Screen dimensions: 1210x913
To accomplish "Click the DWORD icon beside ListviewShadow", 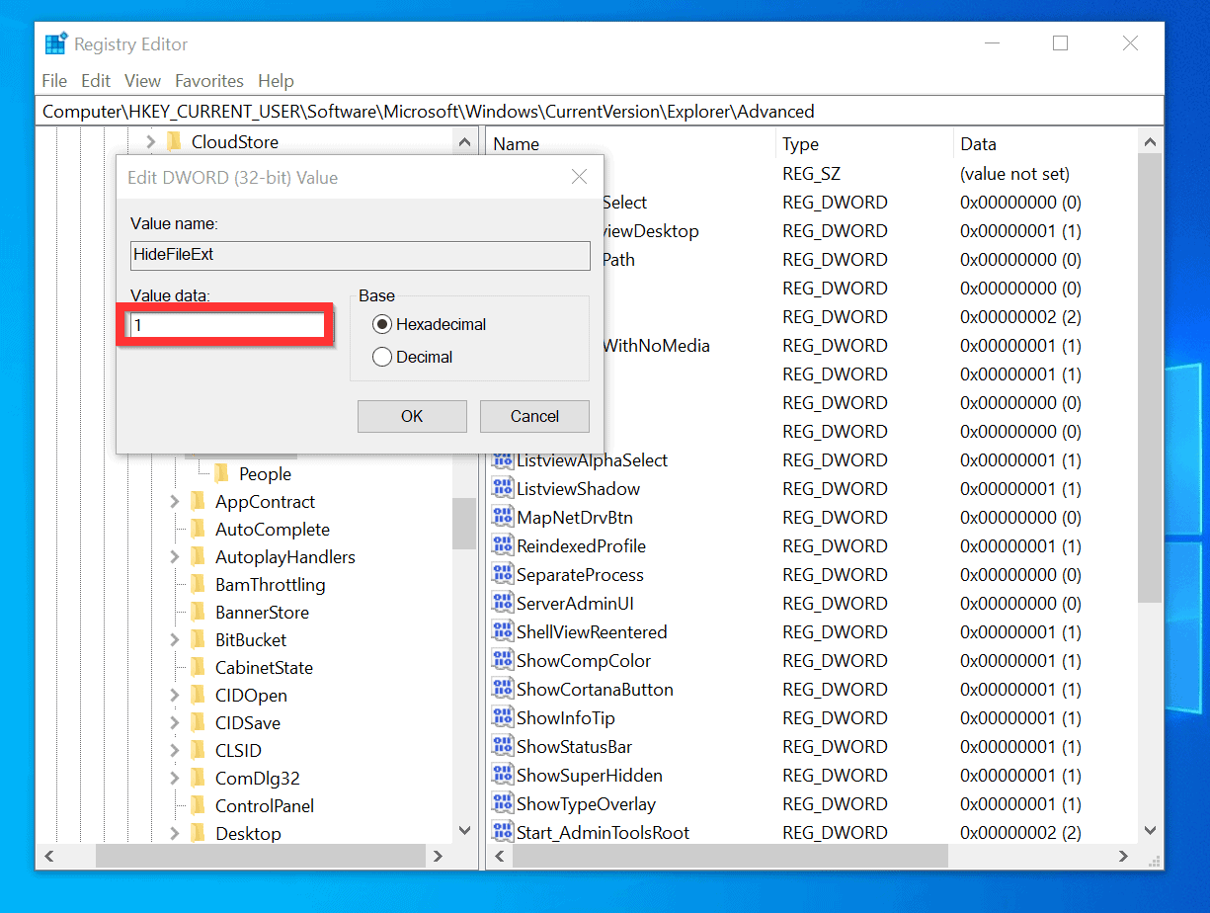I will click(501, 488).
